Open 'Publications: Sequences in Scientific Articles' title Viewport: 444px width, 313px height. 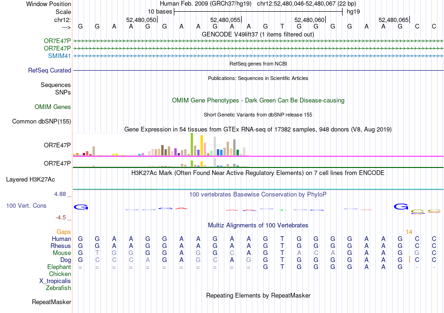pyautogui.click(x=258, y=78)
